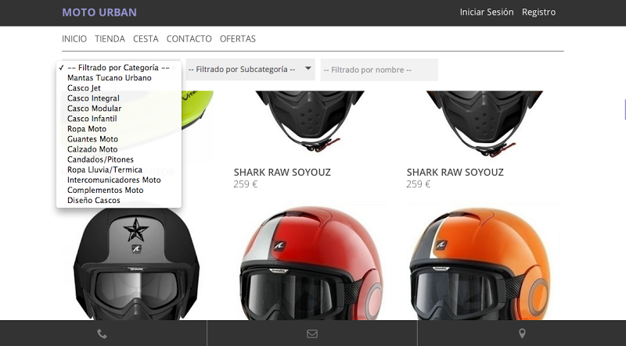626x346 pixels.
Task: Choose Mantas Tucano Urbano category
Action: click(119, 78)
